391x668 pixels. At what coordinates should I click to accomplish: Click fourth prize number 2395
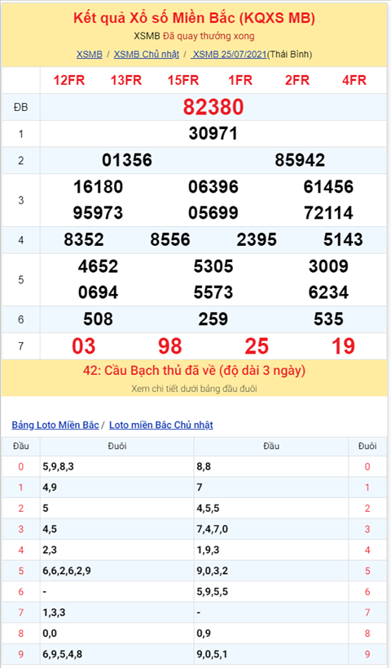(257, 240)
